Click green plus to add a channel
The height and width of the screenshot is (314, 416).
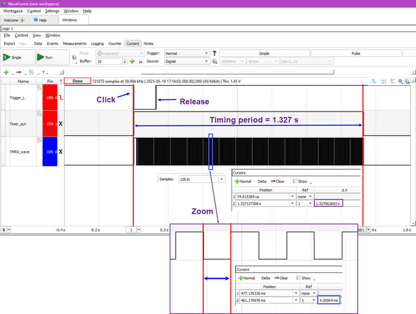tap(6, 72)
